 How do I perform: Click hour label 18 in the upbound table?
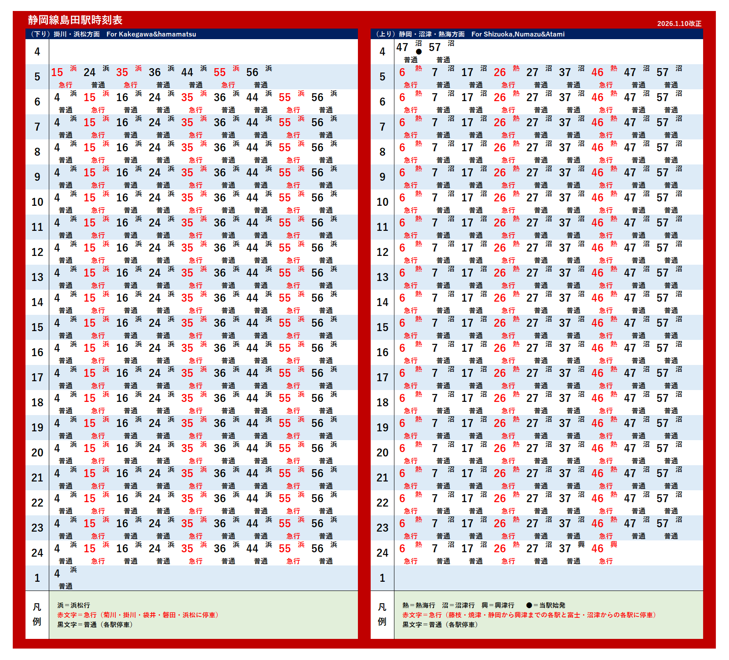pos(383,403)
